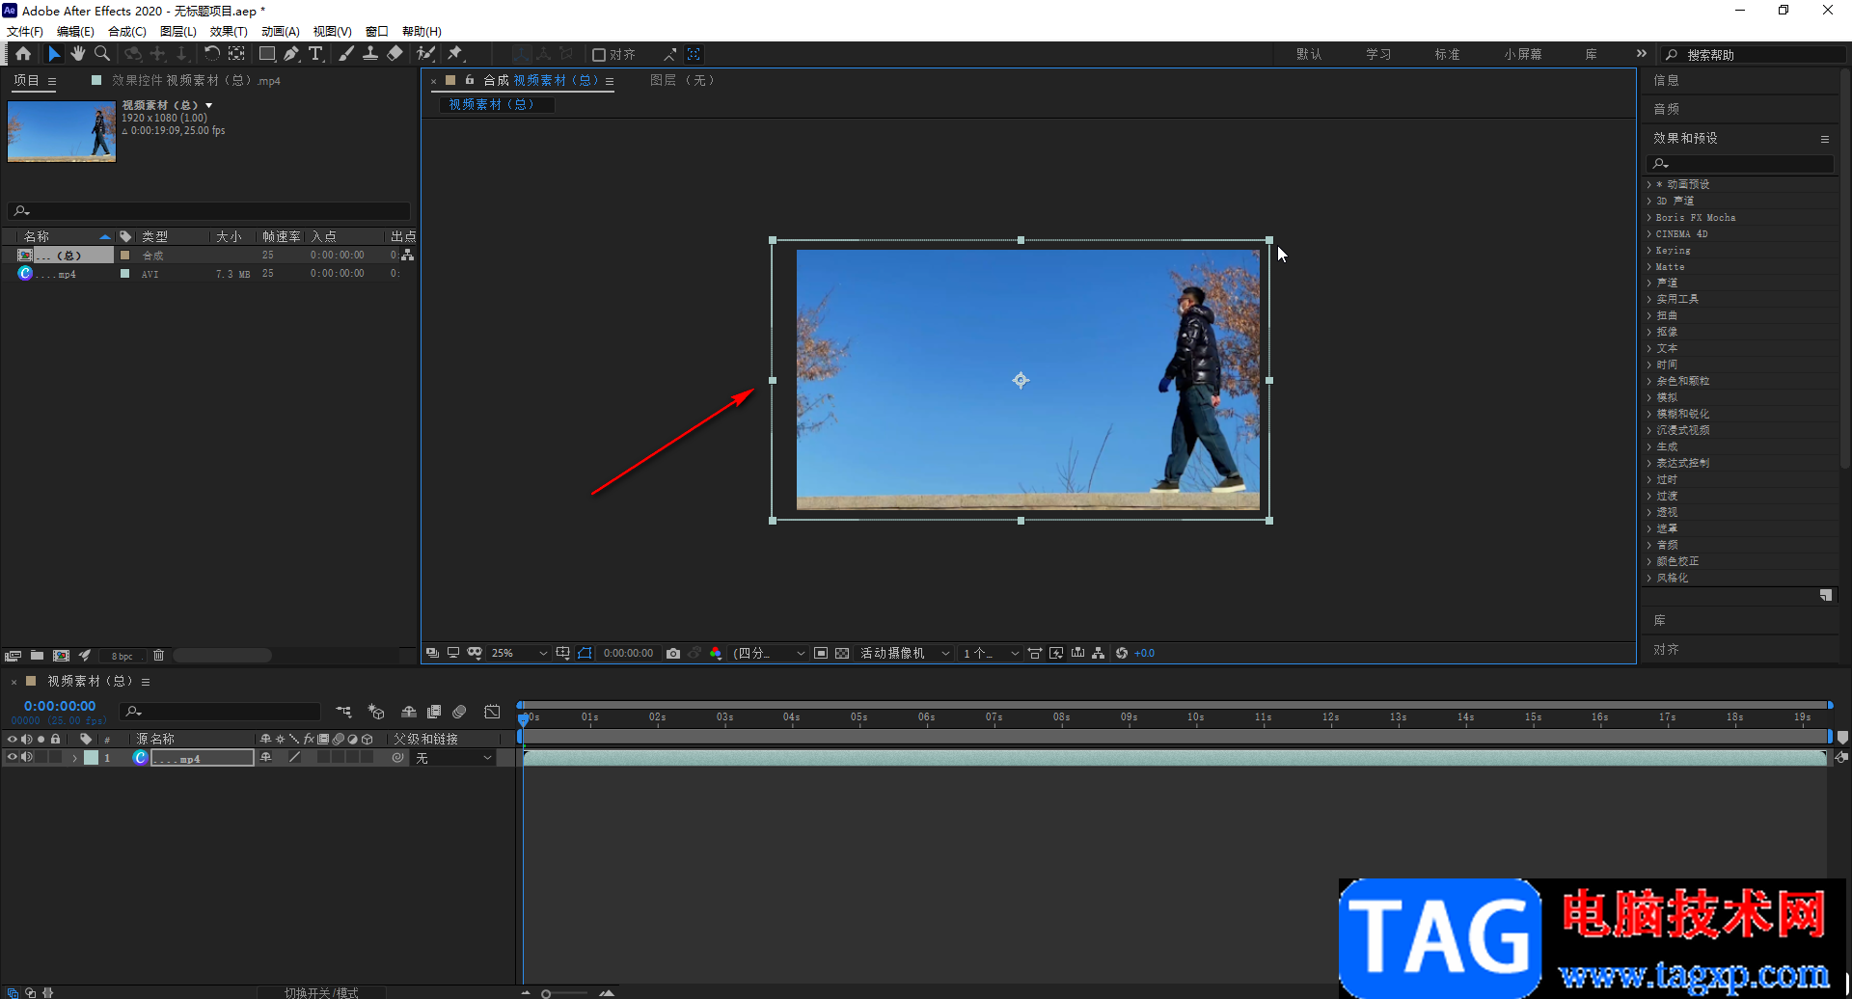This screenshot has height=999, width=1852.
Task: Open the 信息 panel
Action: tap(1666, 81)
